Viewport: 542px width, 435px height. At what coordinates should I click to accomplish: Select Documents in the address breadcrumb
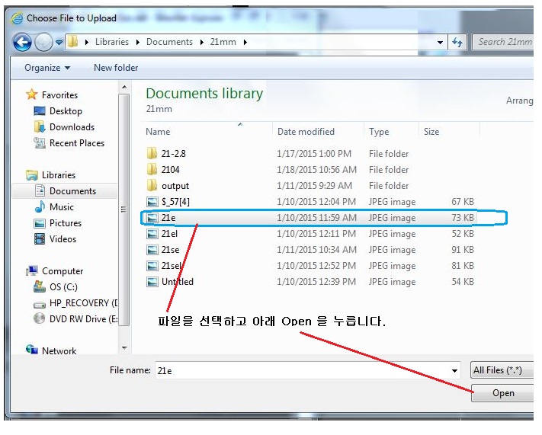[169, 42]
